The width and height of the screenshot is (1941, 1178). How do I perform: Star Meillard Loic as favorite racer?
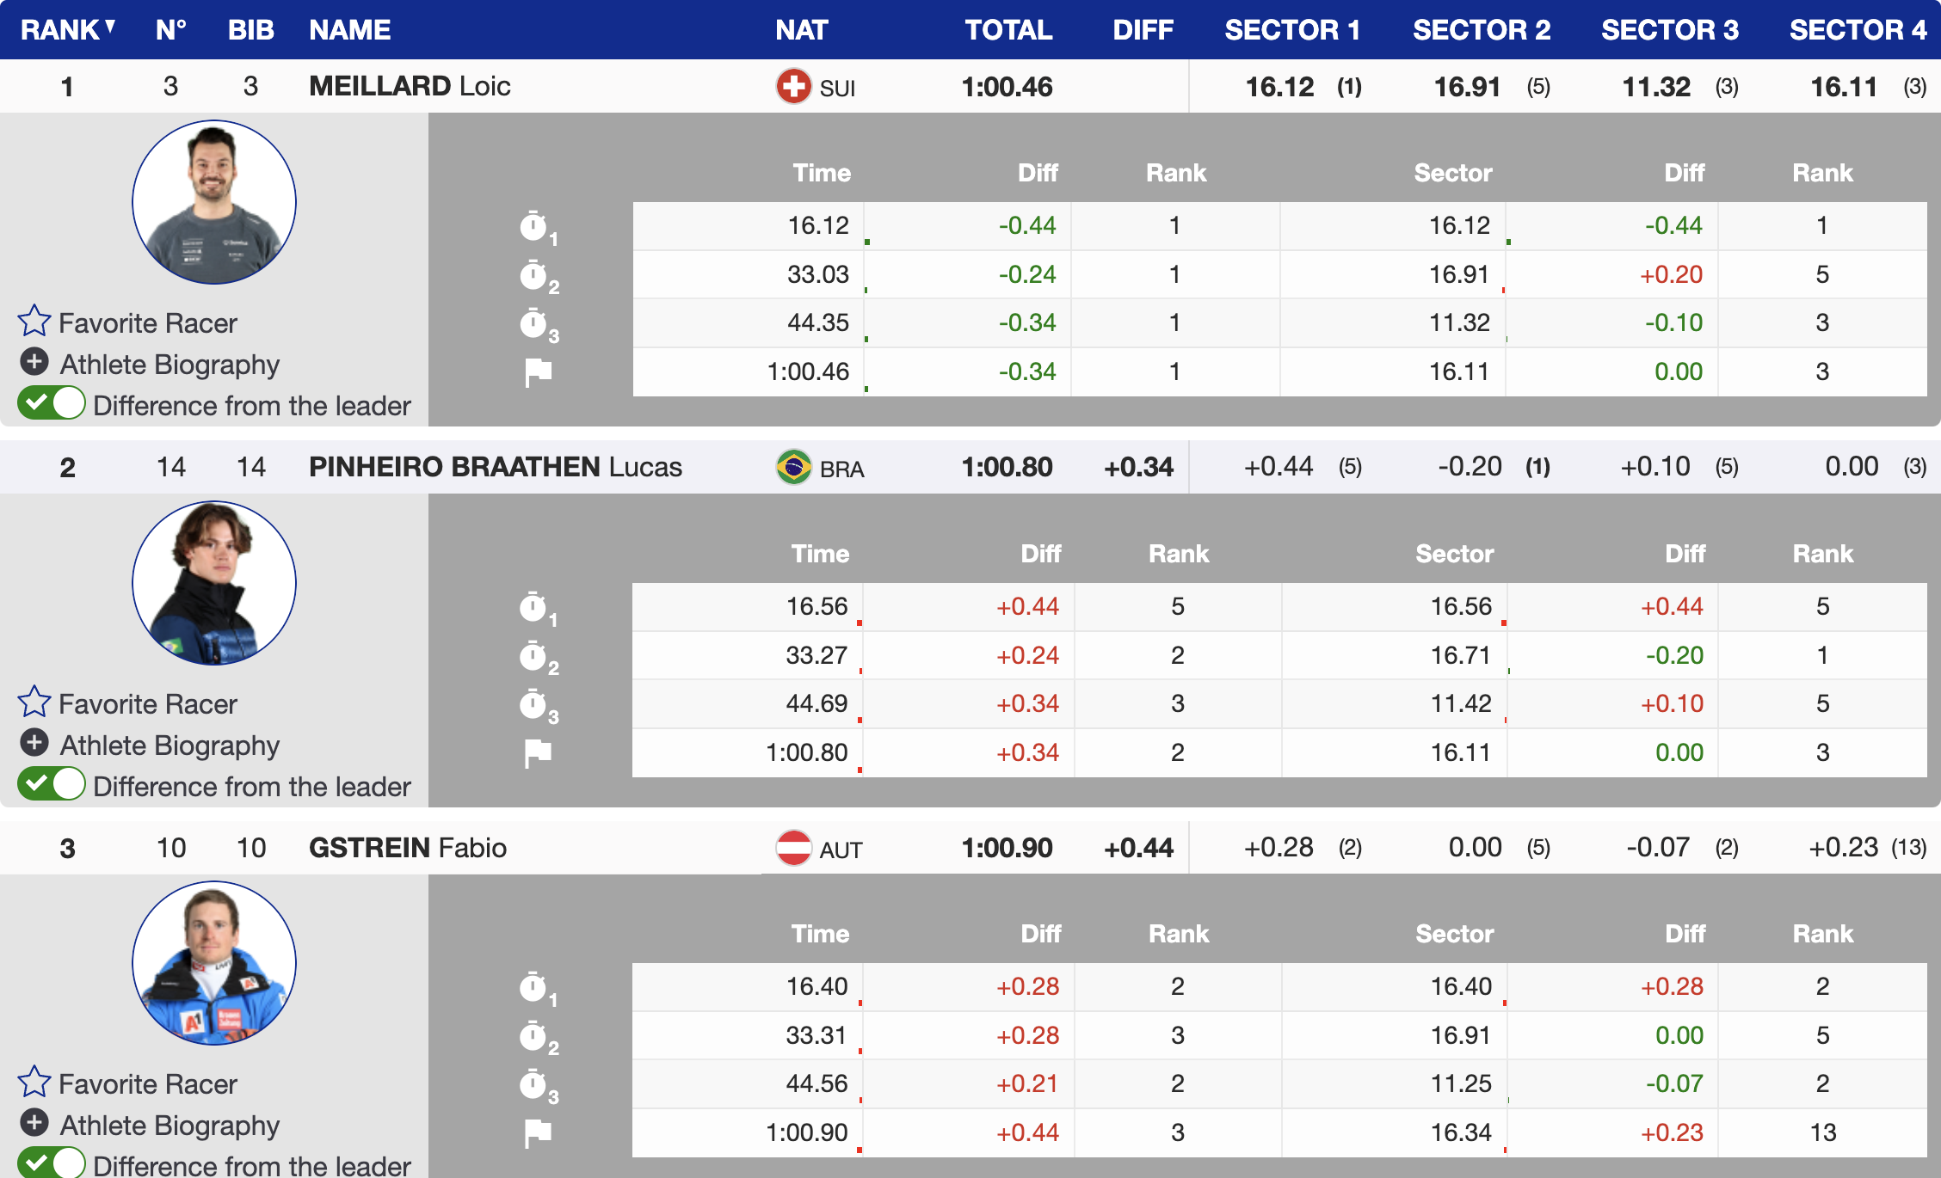34,322
